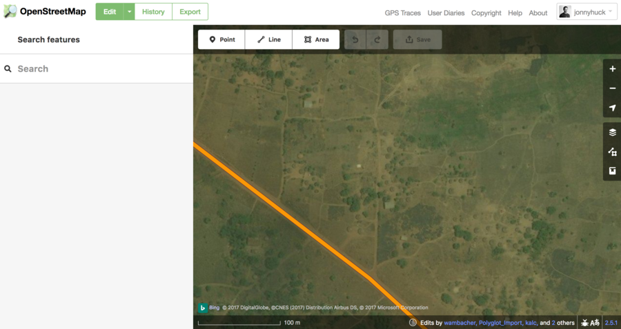Open the Copyright page link
Screen dimensions: 621x329
[x=486, y=12]
